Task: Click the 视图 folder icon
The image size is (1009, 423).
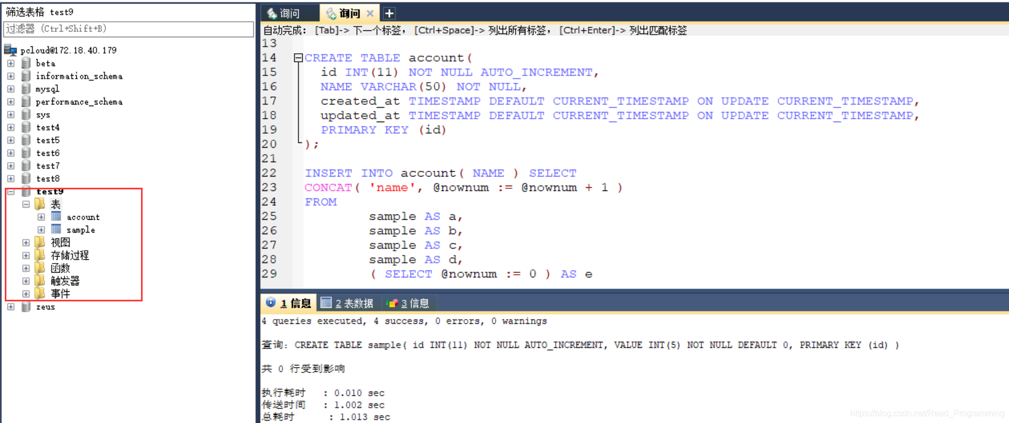Action: click(x=40, y=242)
